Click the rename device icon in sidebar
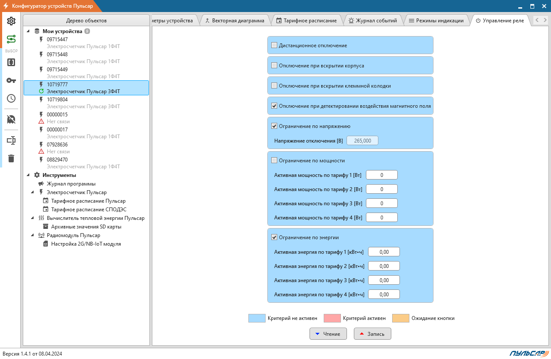The width and height of the screenshot is (551, 359). coord(11,140)
